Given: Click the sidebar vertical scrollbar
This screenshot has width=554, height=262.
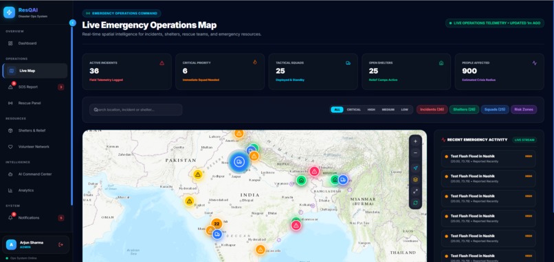Looking at the screenshot, I should point(71,116).
